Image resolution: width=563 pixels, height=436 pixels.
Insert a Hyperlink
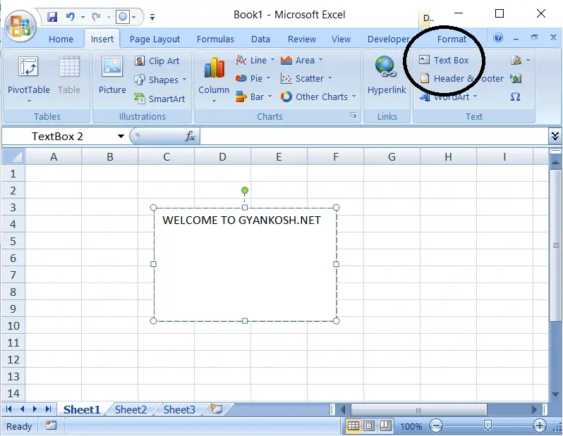387,75
